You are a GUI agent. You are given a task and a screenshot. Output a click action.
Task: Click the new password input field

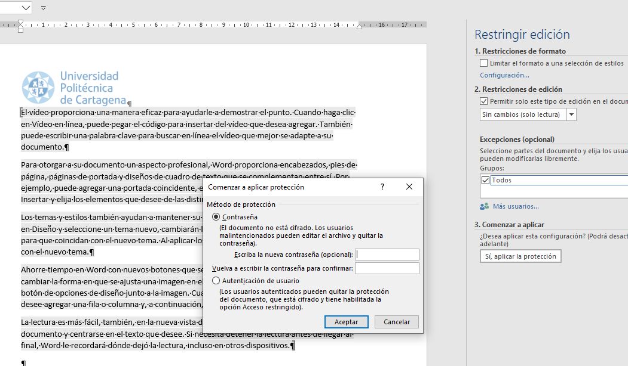click(387, 255)
